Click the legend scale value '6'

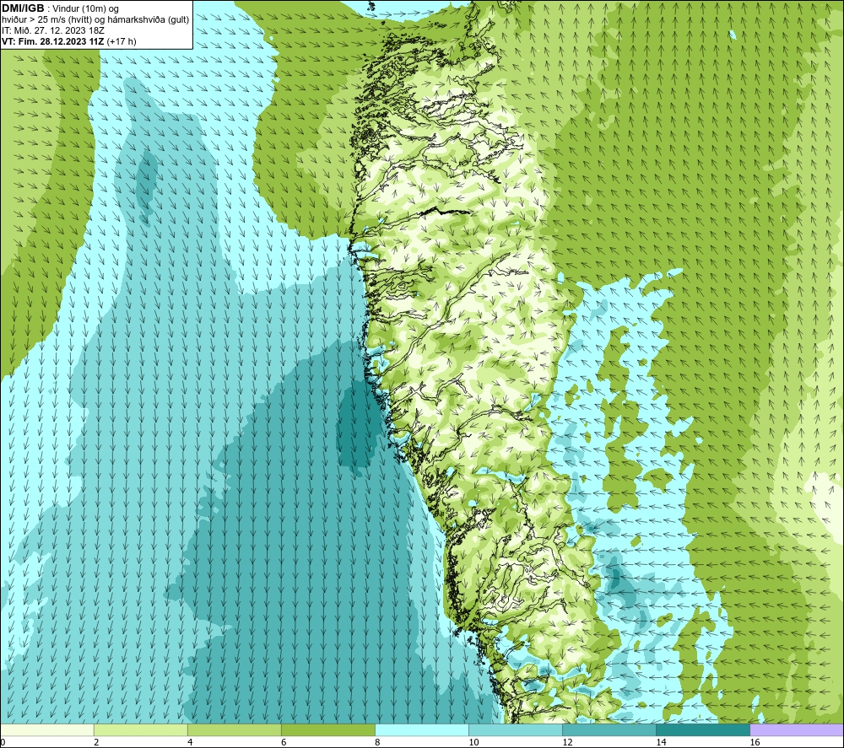pos(283,742)
